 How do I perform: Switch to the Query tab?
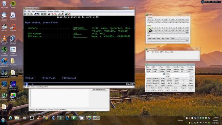(x=168, y=52)
